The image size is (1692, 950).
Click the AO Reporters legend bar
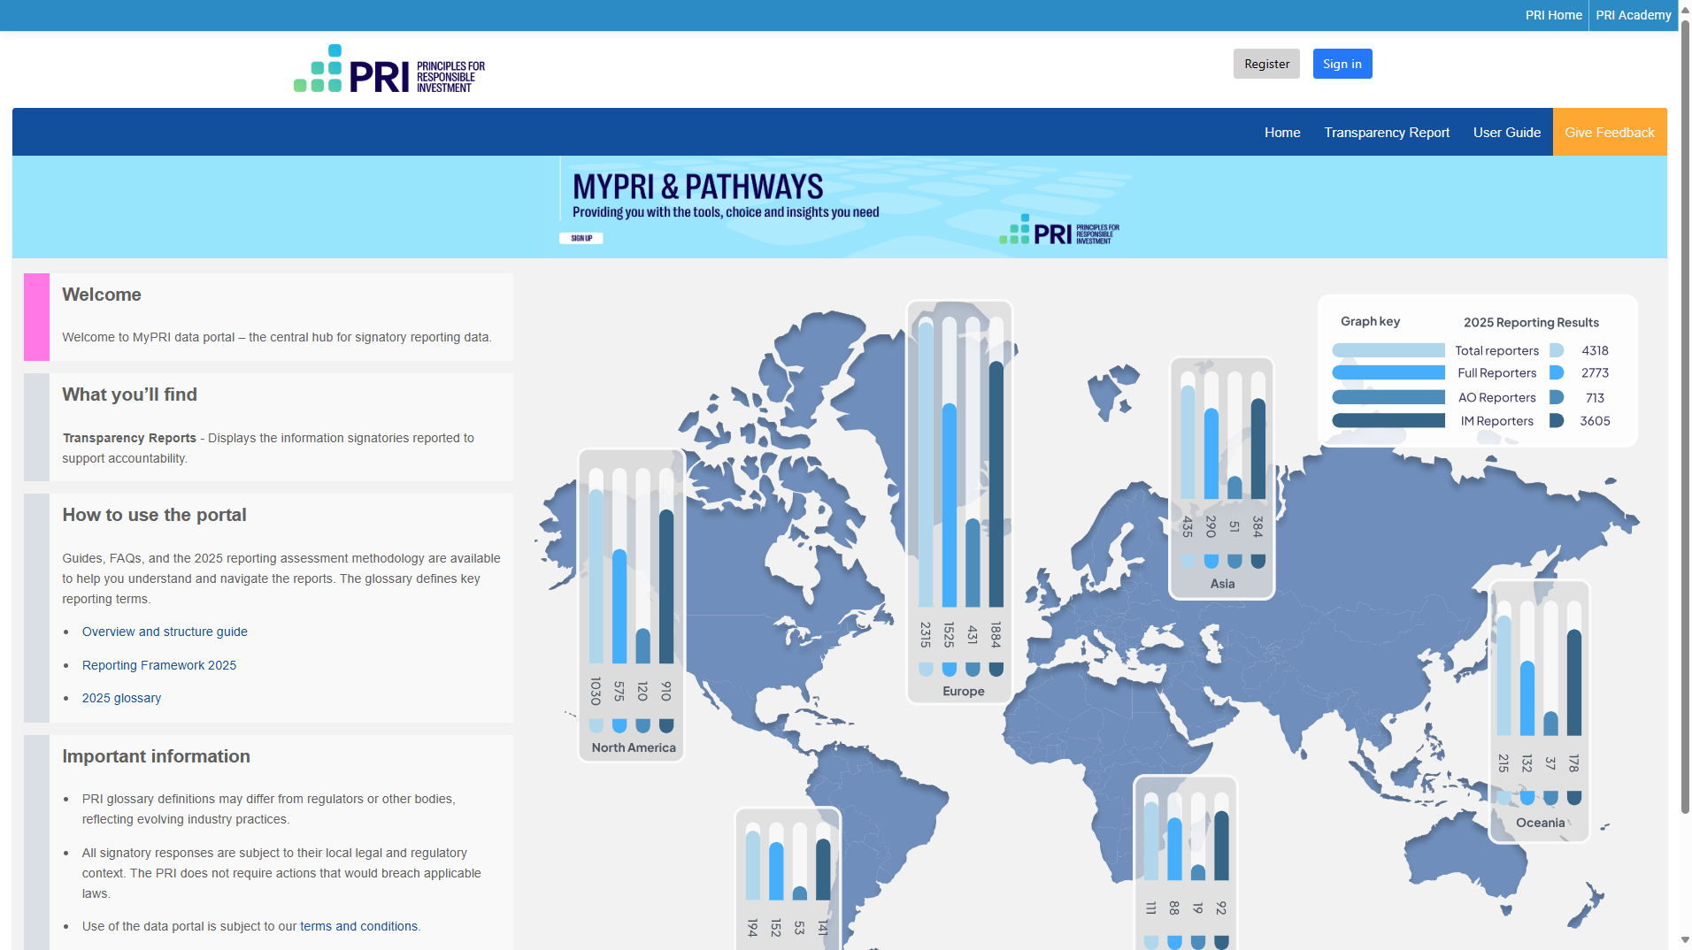[x=1388, y=397]
